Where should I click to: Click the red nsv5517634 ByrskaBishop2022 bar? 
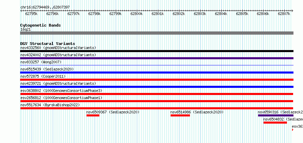157,108
